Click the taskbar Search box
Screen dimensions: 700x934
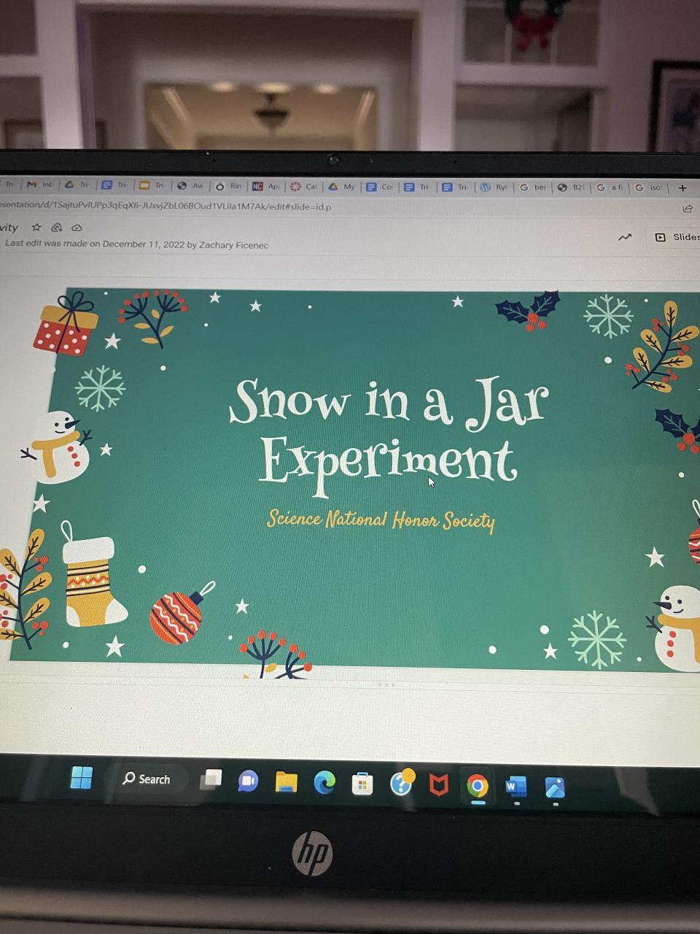(148, 779)
